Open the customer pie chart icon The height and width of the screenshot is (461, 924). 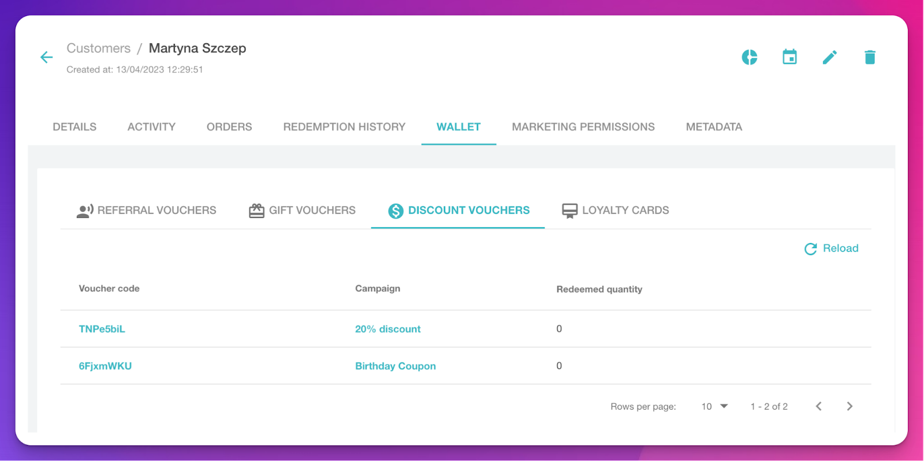(x=750, y=57)
